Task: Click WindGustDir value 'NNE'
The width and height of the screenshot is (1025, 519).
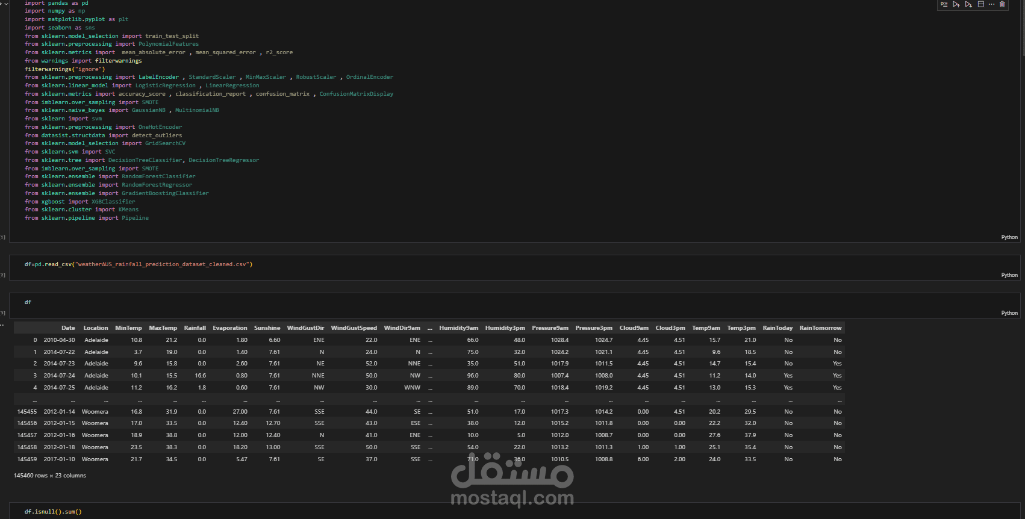Action: point(318,376)
